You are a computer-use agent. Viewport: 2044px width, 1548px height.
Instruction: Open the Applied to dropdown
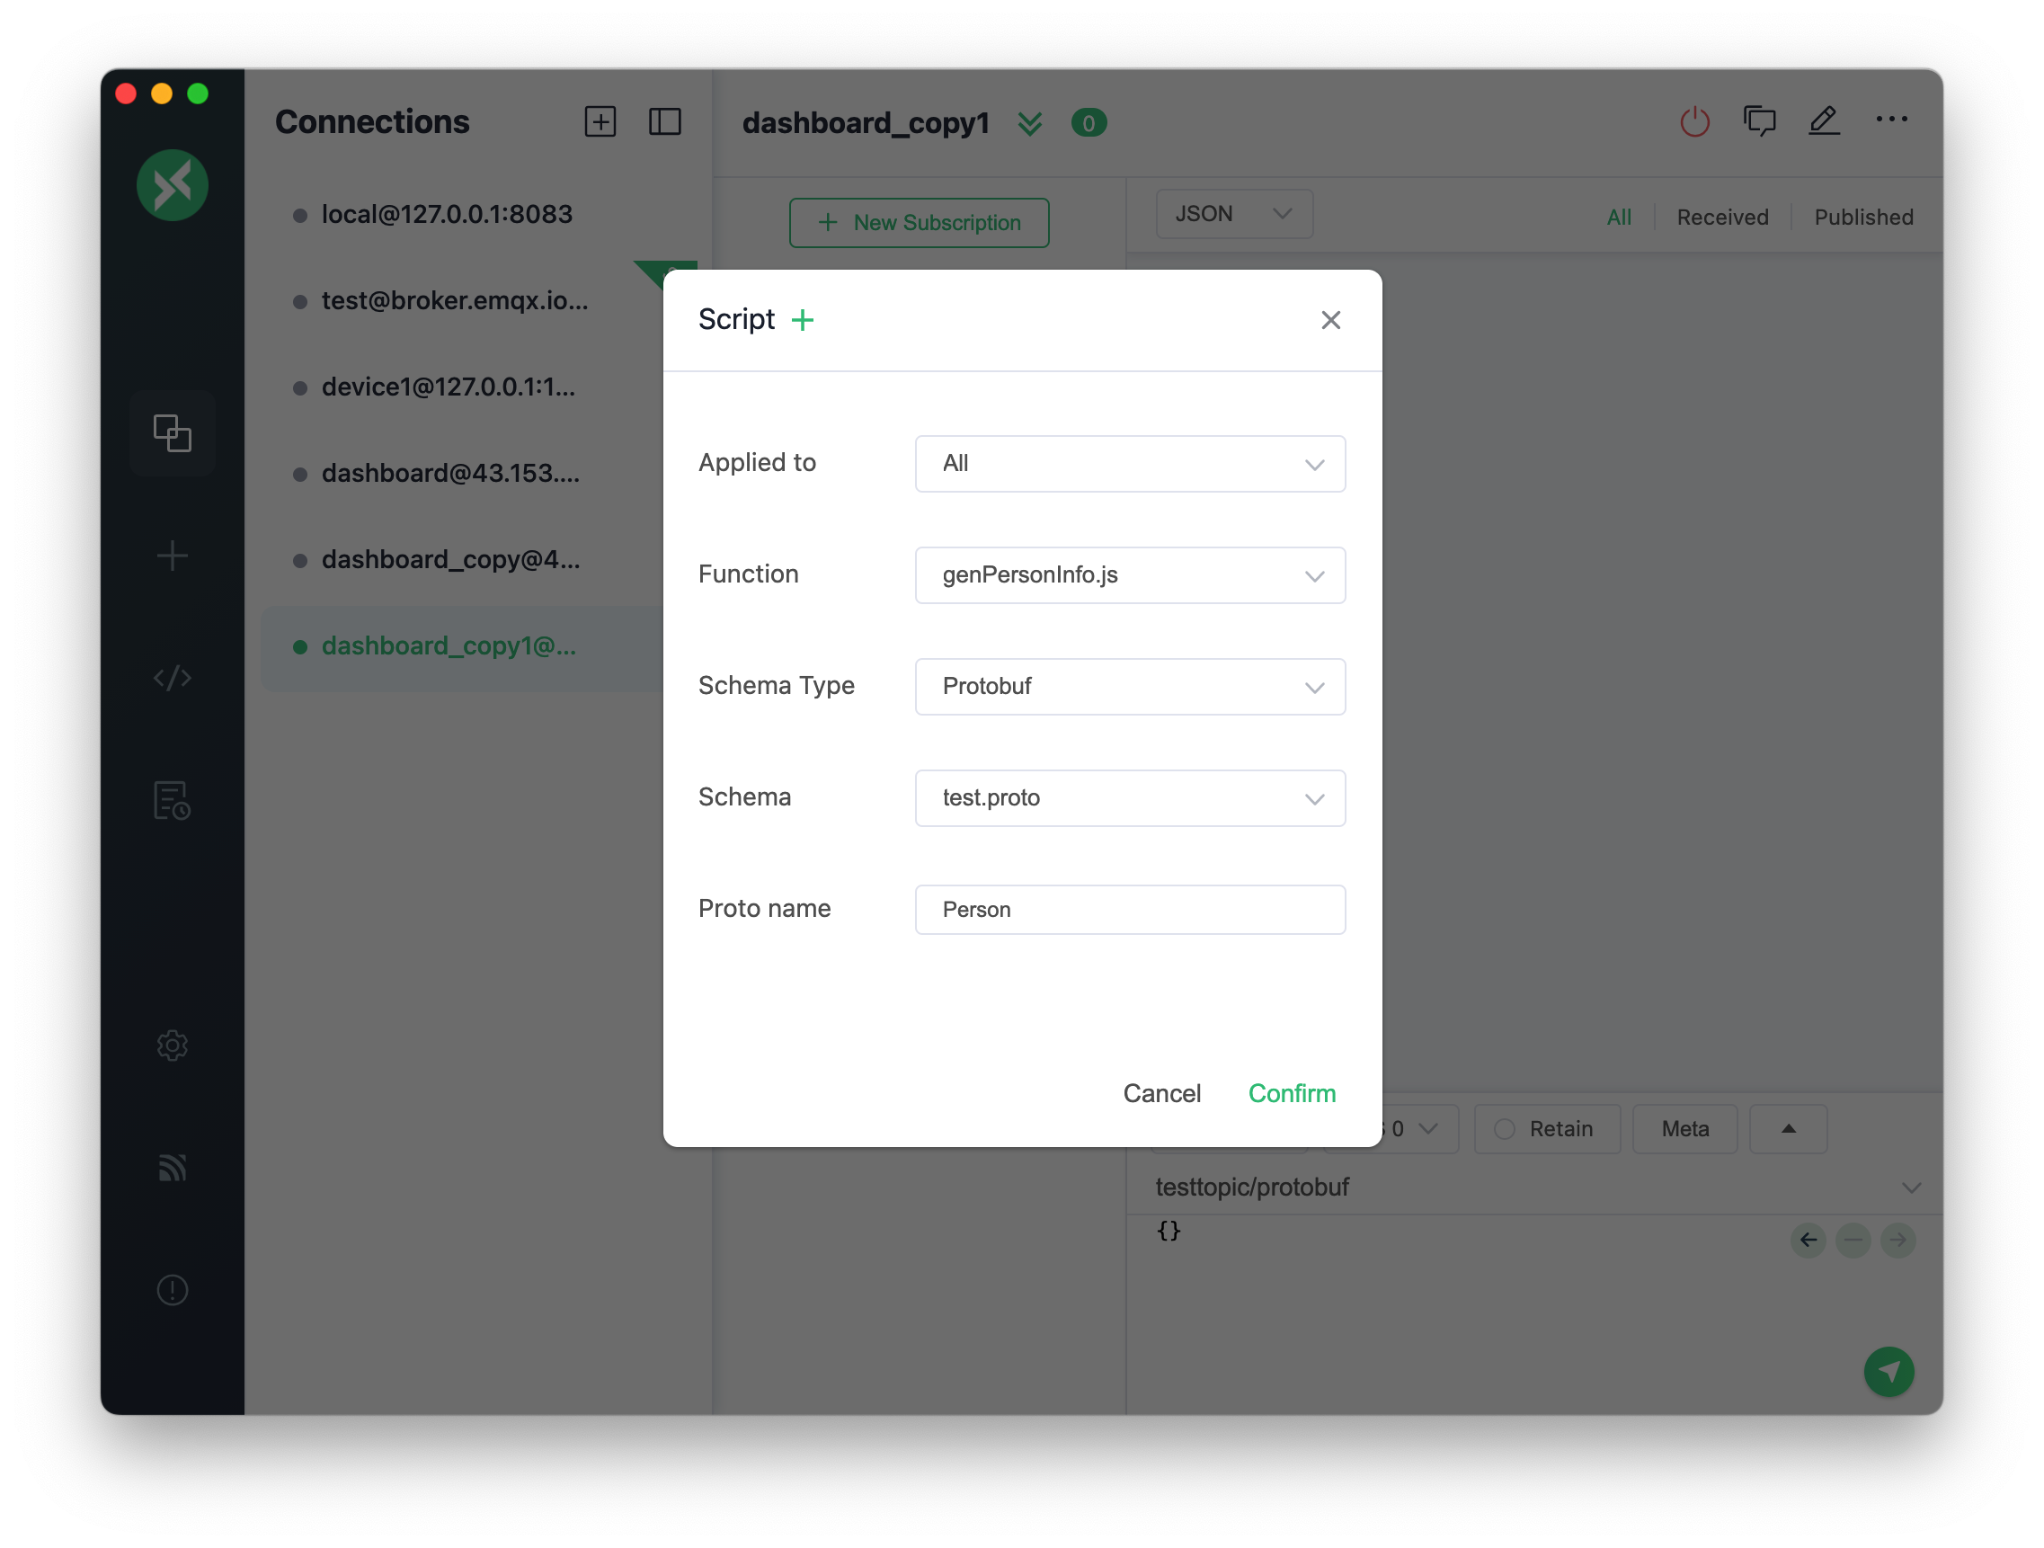pos(1129,464)
